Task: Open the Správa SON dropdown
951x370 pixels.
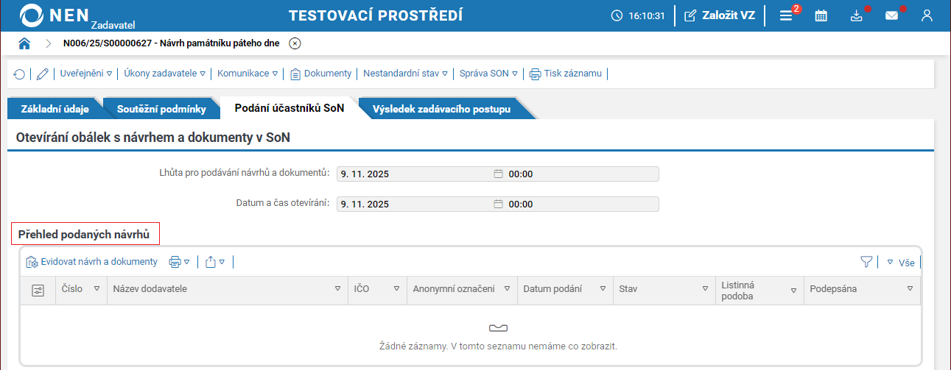Action: [488, 74]
